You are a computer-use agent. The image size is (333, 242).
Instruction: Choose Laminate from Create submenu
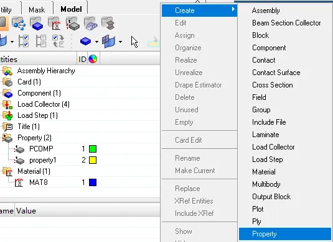(x=265, y=135)
